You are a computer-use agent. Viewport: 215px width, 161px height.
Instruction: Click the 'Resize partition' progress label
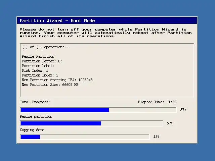[36, 116]
